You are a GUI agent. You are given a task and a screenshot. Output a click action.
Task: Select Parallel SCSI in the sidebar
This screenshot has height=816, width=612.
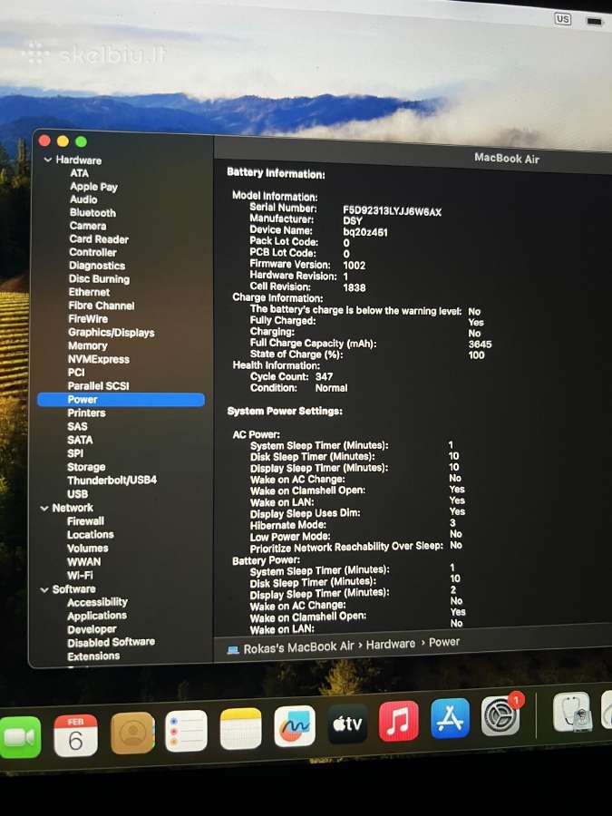tap(98, 385)
